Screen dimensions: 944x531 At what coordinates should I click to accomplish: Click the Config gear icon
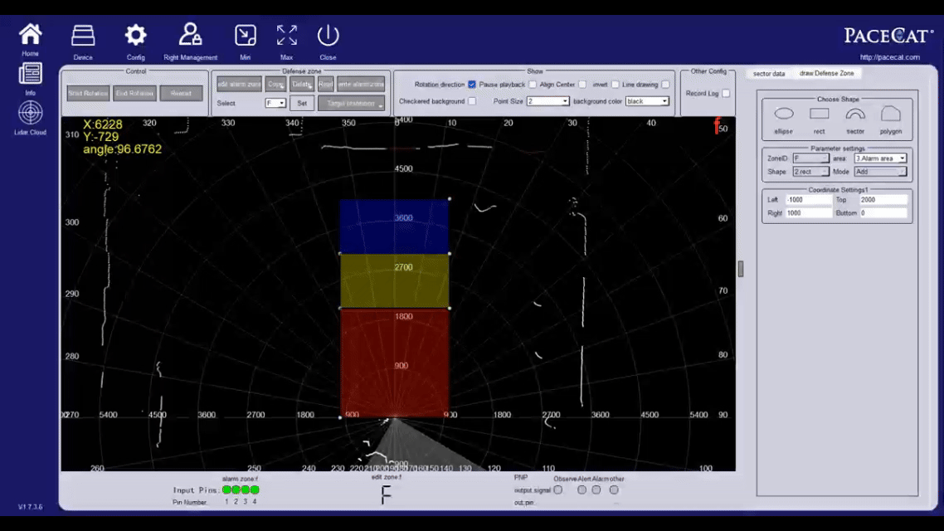point(135,36)
